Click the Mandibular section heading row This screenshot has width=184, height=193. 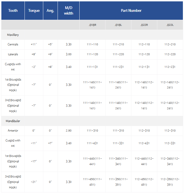point(13,121)
